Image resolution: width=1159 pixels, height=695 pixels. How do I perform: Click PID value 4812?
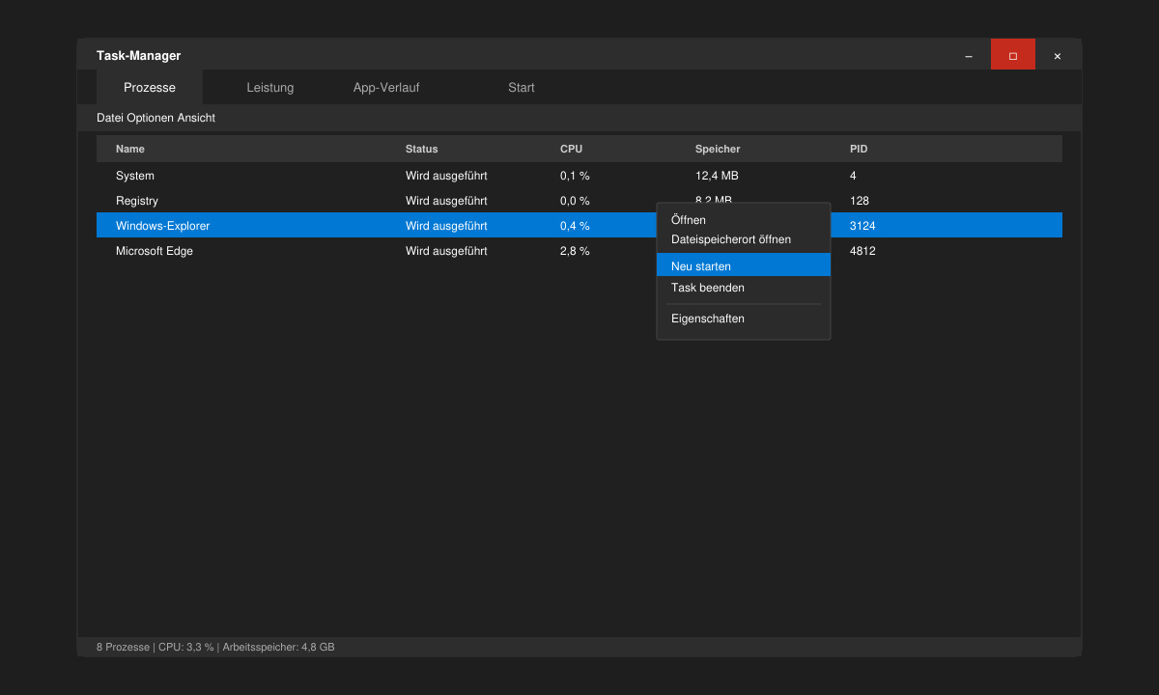click(x=862, y=251)
